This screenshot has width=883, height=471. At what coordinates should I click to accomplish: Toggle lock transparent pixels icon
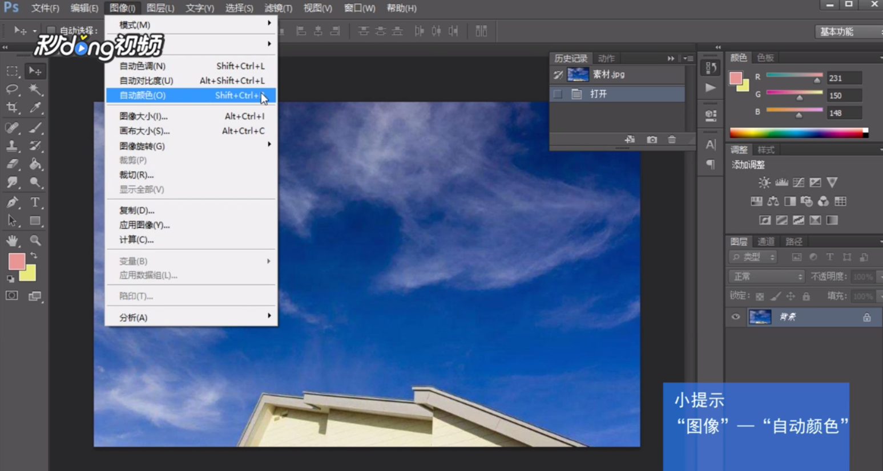760,297
